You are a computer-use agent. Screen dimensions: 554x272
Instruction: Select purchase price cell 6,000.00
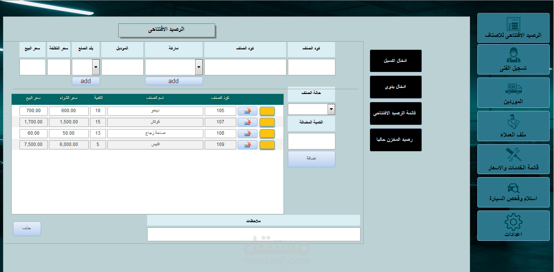(x=68, y=145)
